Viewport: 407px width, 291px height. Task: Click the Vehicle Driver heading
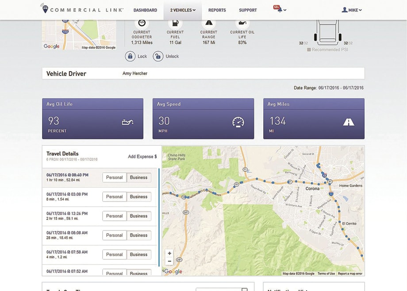[x=66, y=74]
